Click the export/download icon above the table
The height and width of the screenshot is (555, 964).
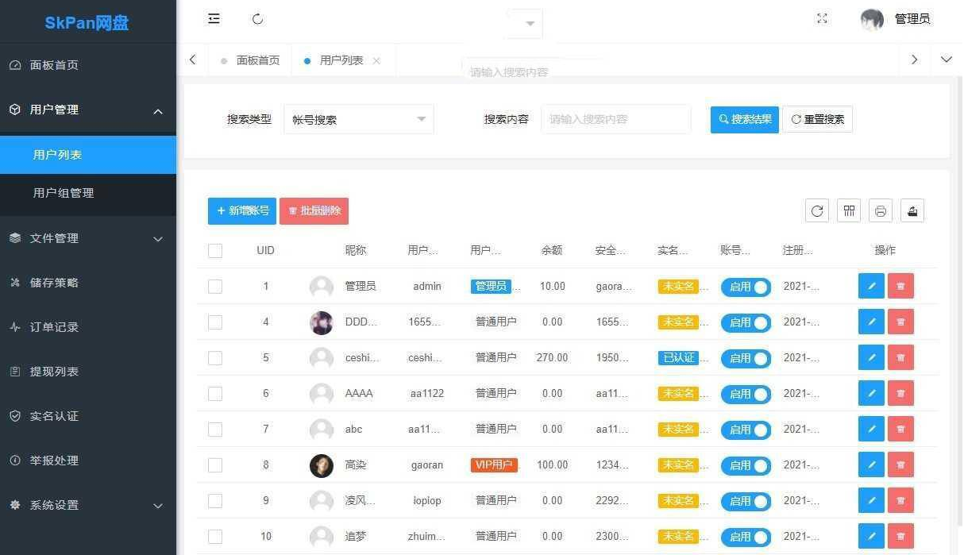tap(912, 210)
